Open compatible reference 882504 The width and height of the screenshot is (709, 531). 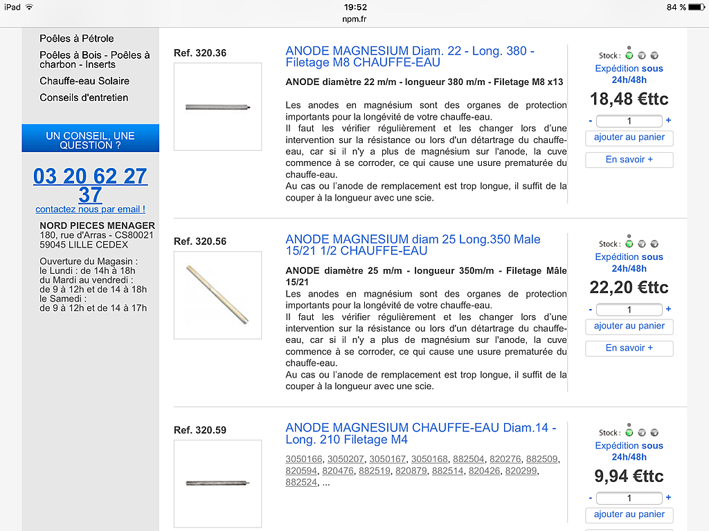[469, 459]
